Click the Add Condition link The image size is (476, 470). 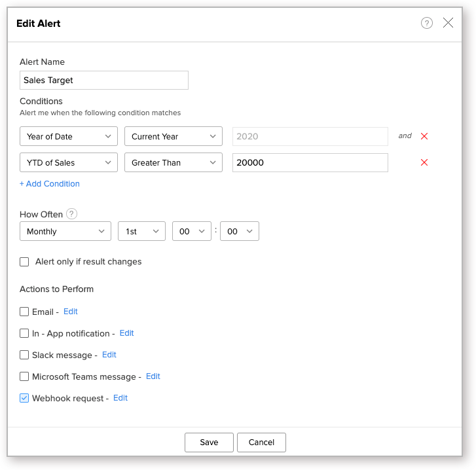click(x=50, y=184)
